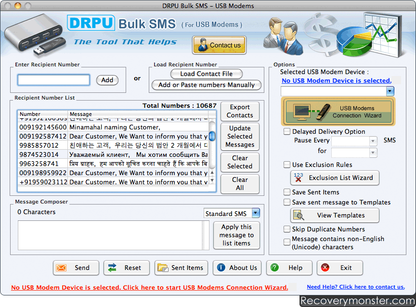Click the green-blue arrows Reset icon
The width and height of the screenshot is (416, 307).
pyautogui.click(x=112, y=268)
